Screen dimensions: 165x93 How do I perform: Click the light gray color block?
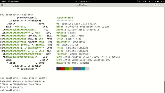click(87, 69)
